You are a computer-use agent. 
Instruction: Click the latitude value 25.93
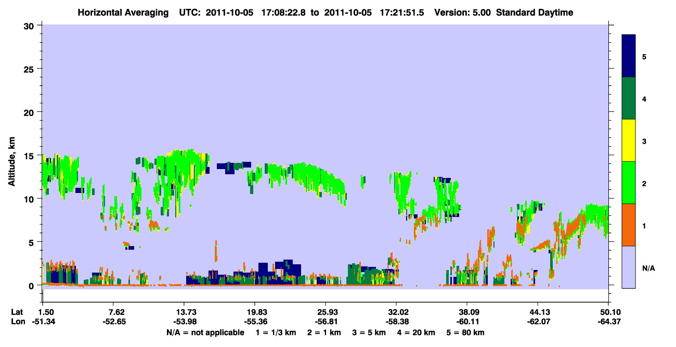click(x=325, y=312)
